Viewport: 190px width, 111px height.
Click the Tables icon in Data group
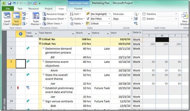(71, 23)
